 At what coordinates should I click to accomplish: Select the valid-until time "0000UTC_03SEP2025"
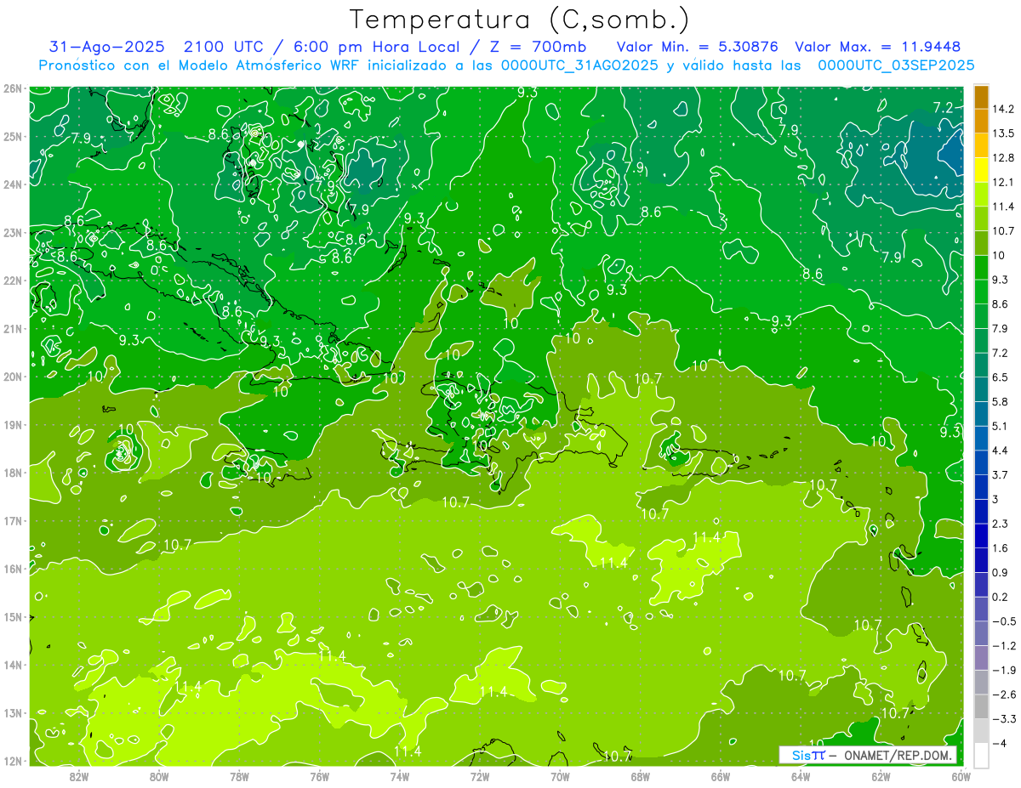(x=896, y=65)
